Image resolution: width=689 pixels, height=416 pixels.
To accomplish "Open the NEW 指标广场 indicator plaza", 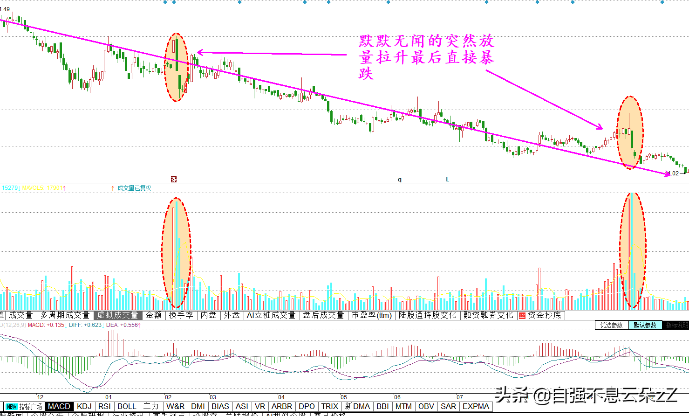I will 24,407.
